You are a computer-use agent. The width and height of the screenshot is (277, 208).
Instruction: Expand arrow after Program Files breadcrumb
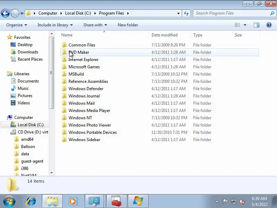128,13
